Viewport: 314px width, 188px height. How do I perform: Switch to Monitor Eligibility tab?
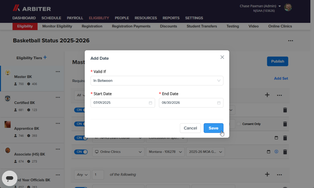point(57,26)
